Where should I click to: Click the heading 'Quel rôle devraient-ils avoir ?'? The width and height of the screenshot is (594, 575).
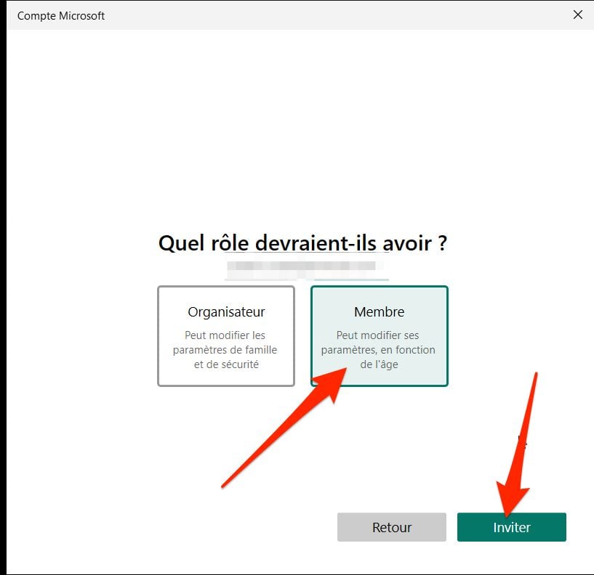click(302, 243)
